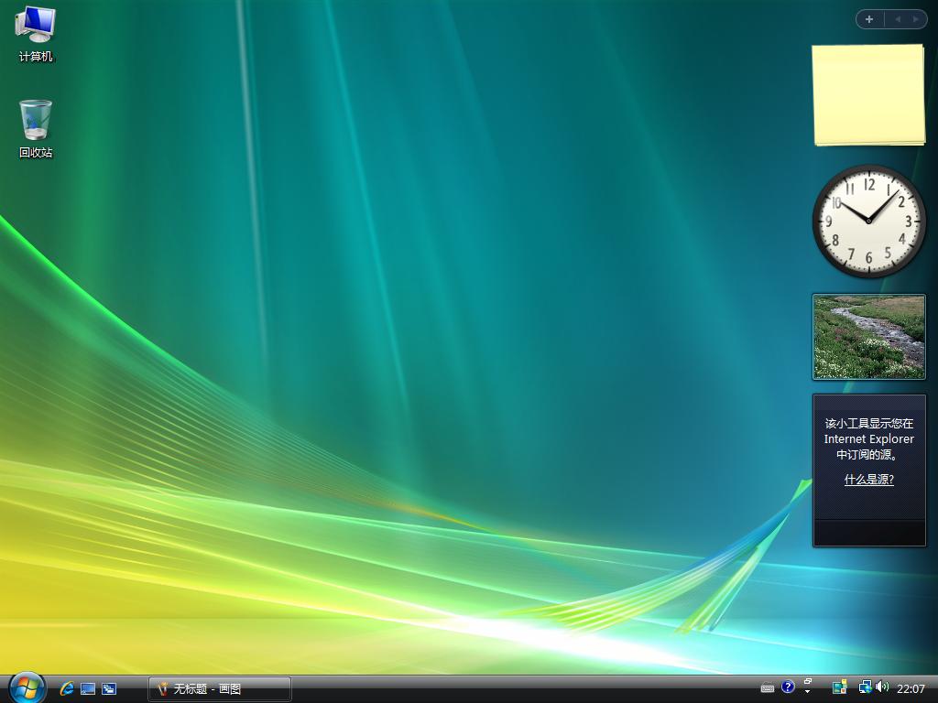
Task: Click the blue help question mark icon
Action: point(788,687)
